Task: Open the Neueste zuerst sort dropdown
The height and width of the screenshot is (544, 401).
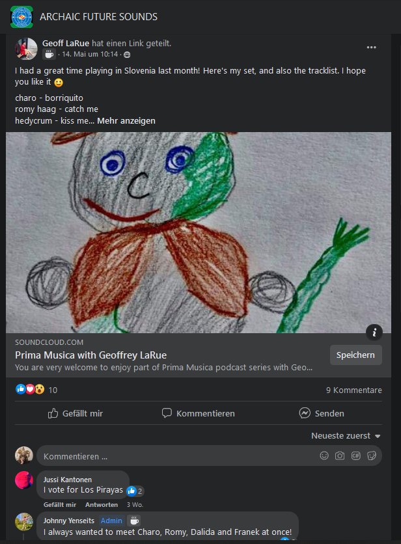Action: (x=346, y=436)
